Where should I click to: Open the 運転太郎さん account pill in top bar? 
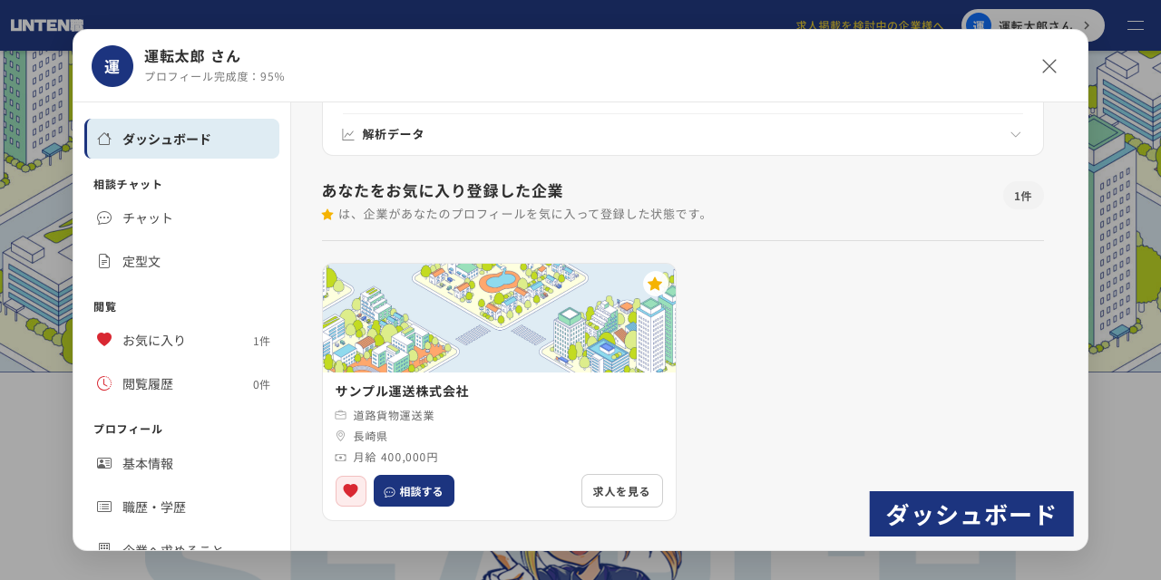(x=1033, y=25)
